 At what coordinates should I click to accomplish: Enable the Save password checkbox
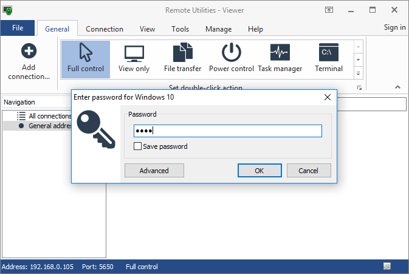coord(137,146)
